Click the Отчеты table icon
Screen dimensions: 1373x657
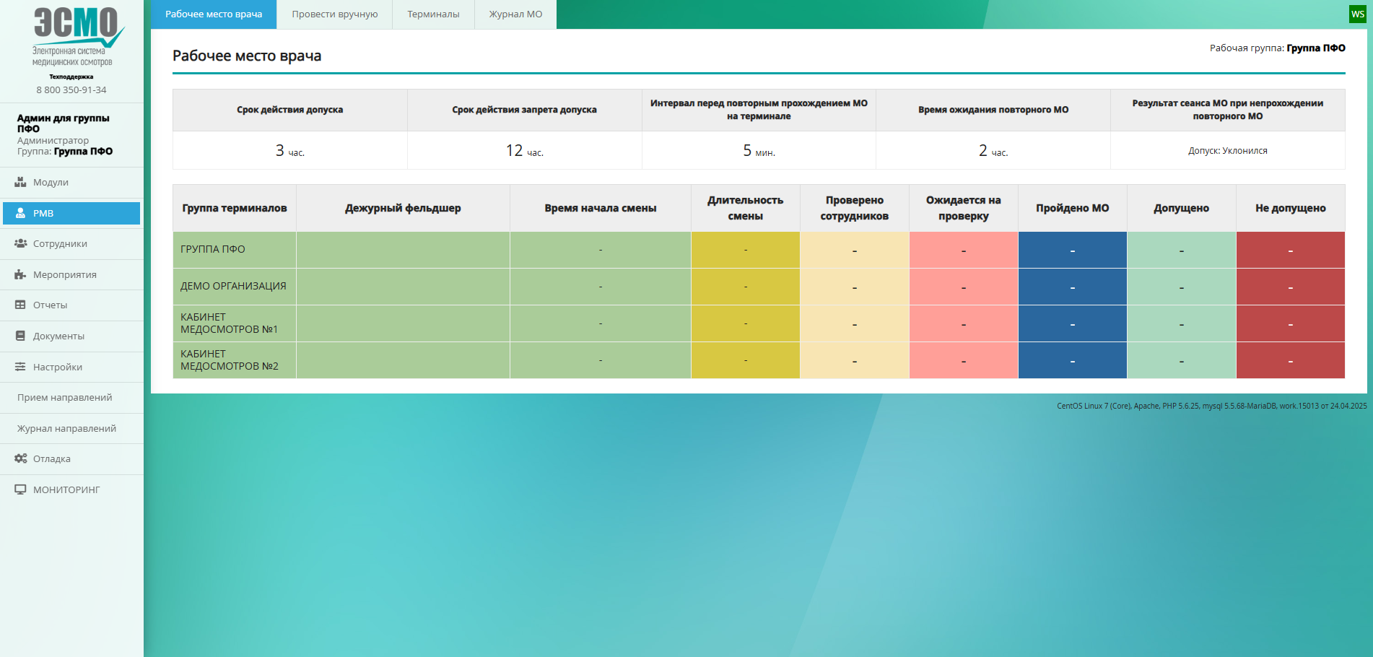[x=20, y=305]
